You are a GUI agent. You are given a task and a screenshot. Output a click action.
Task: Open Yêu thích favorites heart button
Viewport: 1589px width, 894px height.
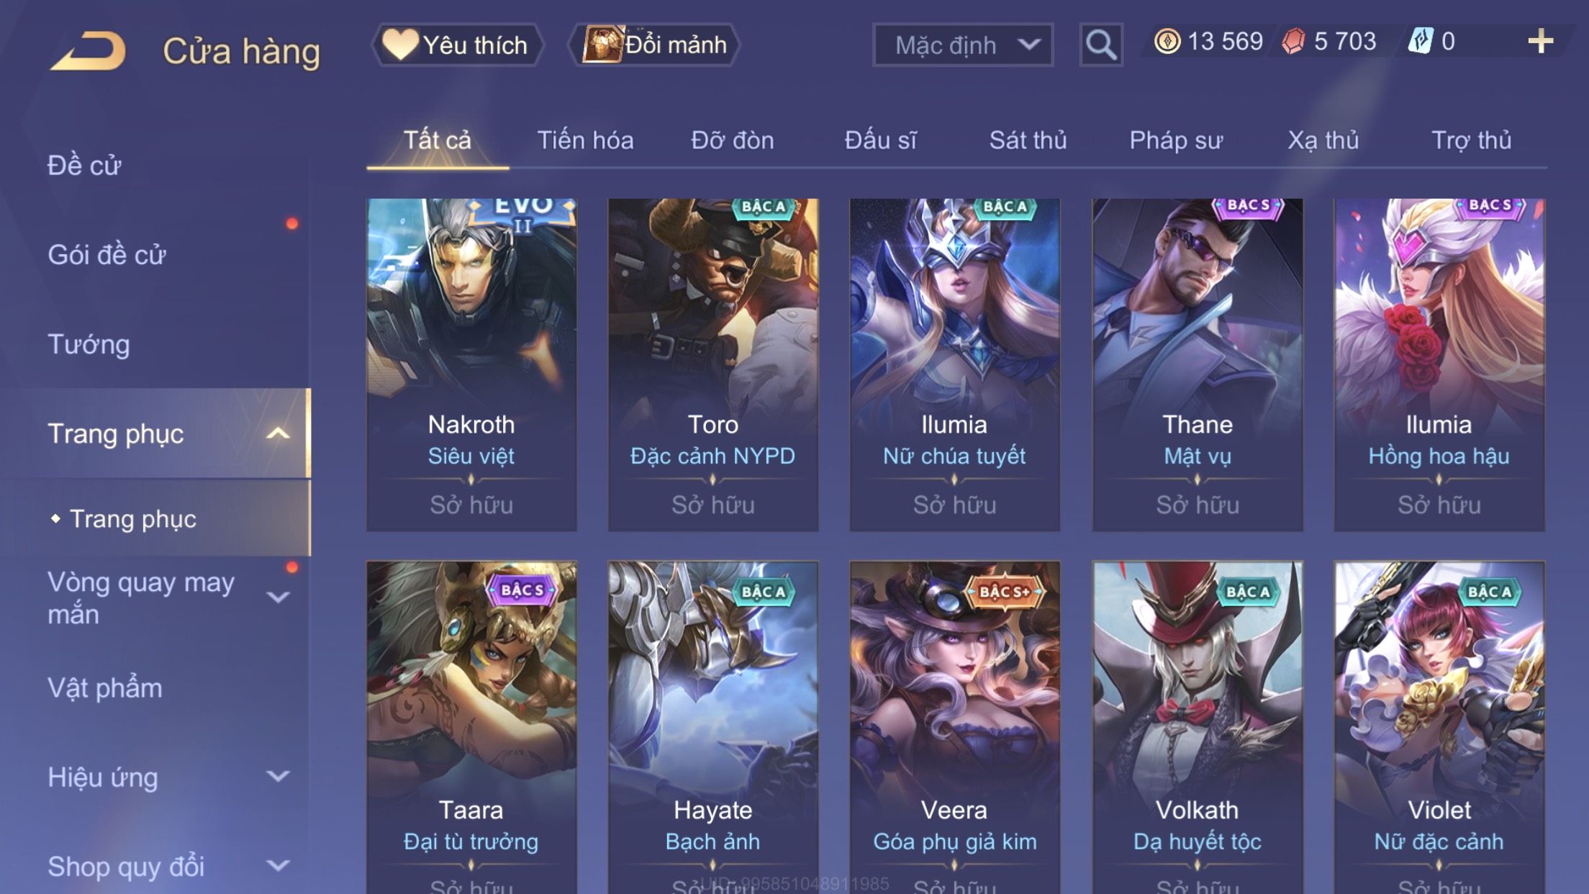[457, 45]
